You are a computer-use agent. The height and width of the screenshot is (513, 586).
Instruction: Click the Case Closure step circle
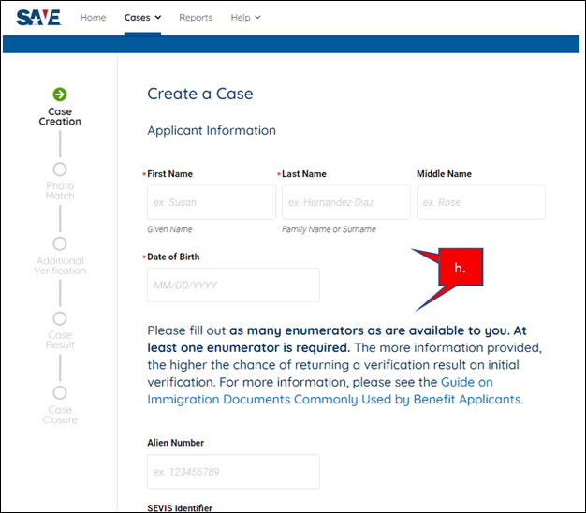tap(60, 392)
